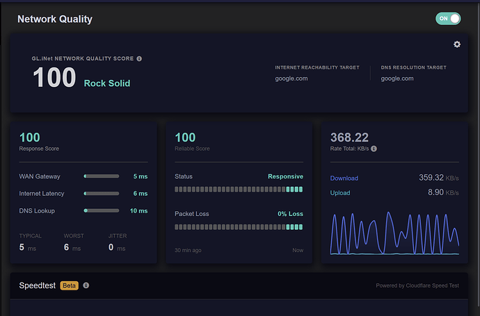Click the 'Network Quality' page heading
Screen dimensions: 480x316
tap(55, 19)
